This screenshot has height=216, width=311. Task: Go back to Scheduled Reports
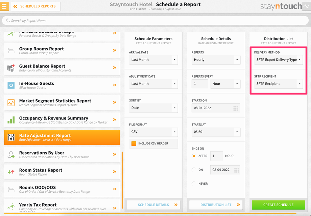(x=36, y=6)
